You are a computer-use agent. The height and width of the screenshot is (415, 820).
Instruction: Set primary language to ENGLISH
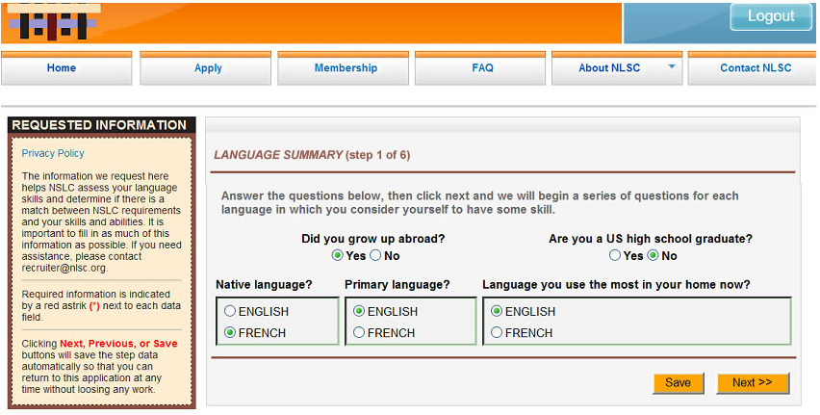tap(359, 311)
